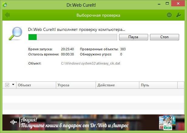
Task: Close the Dr.Web CureIt! window
Action: [178, 3]
